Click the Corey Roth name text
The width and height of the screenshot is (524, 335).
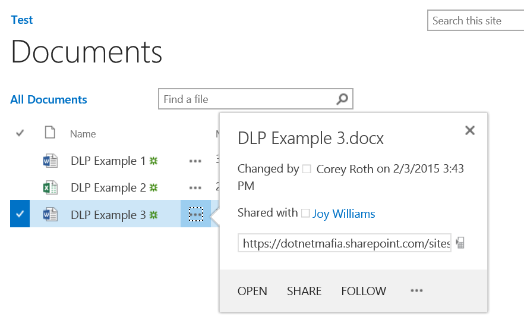pos(345,169)
